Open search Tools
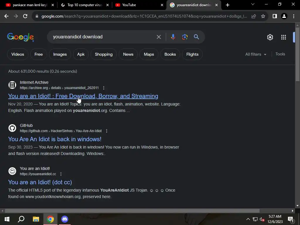The height and width of the screenshot is (225, 300). click(x=280, y=54)
